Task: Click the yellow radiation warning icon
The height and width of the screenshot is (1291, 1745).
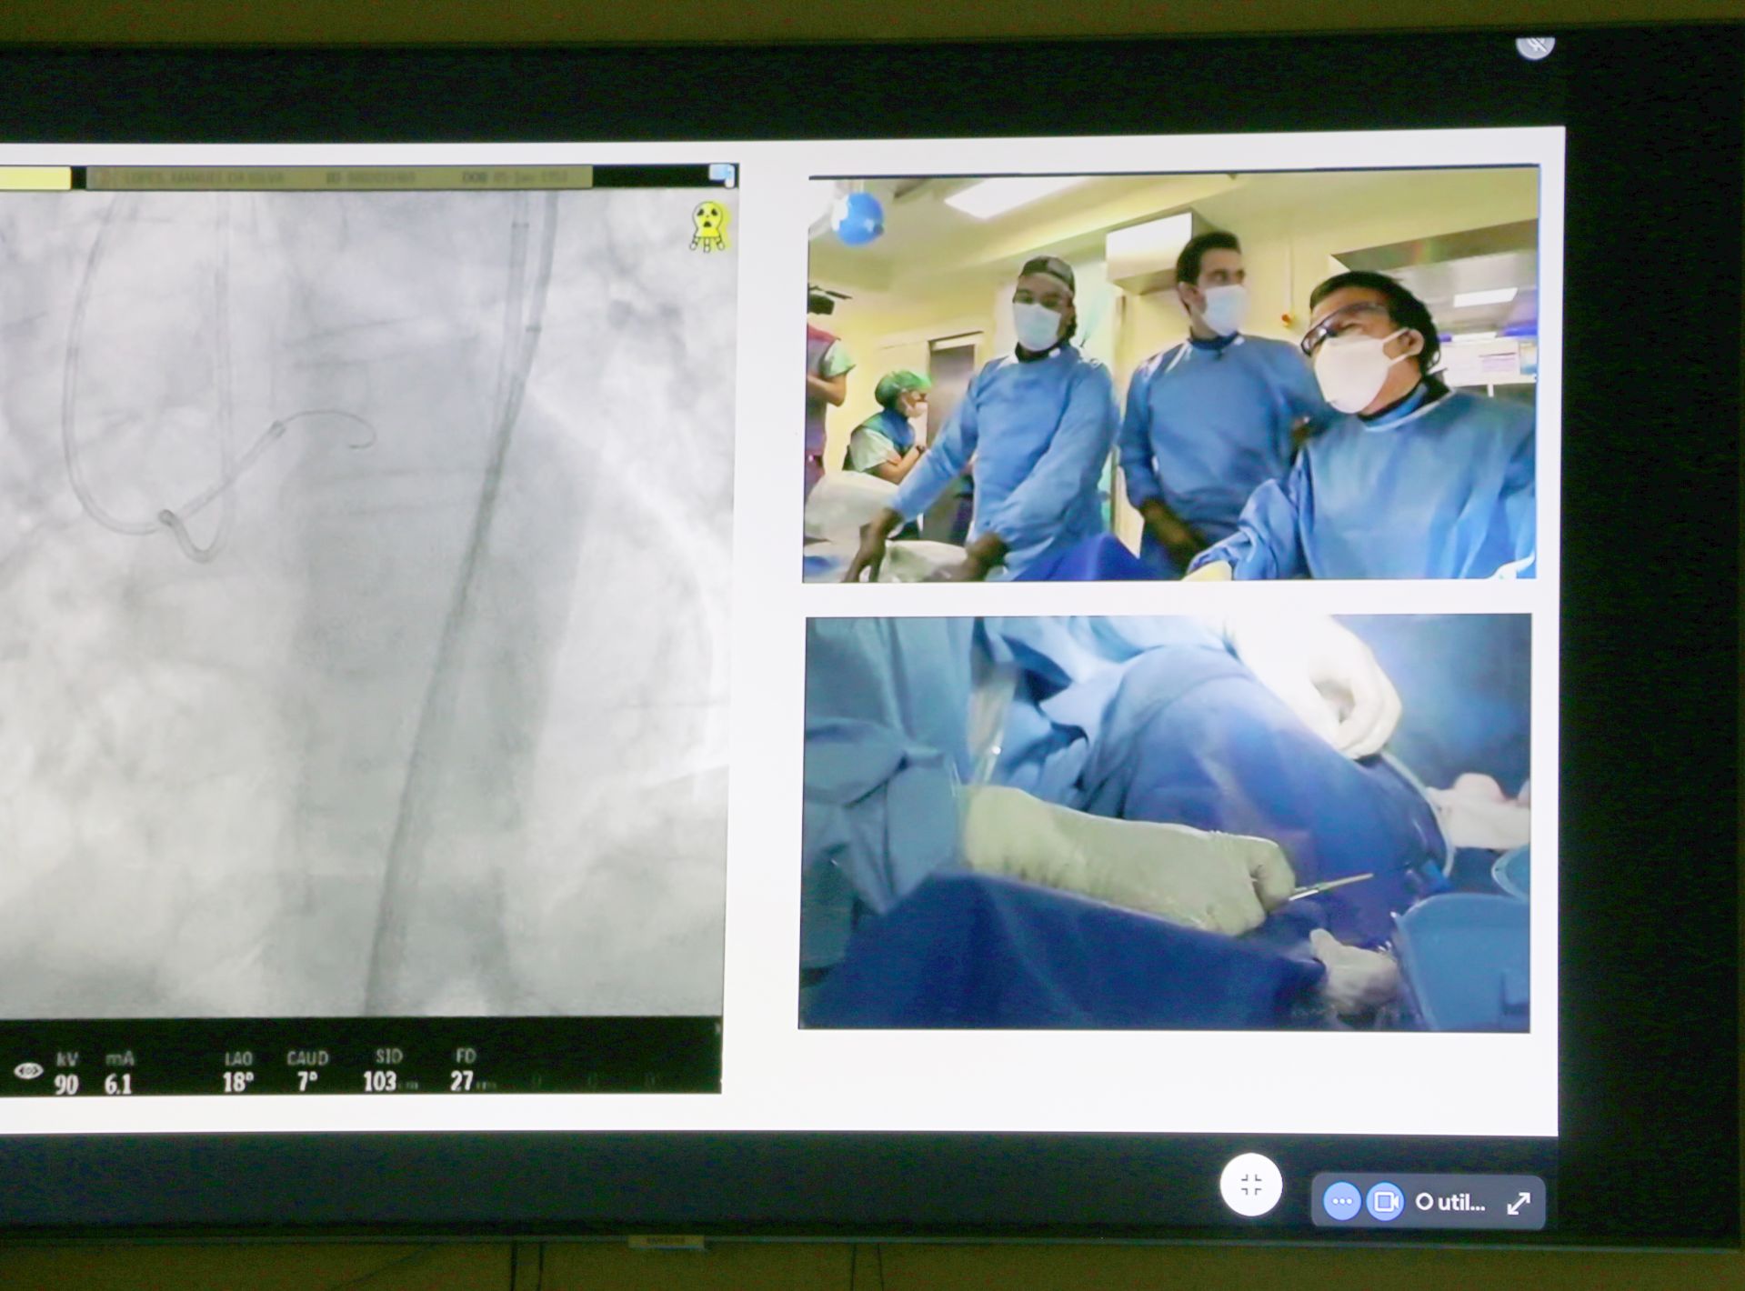Action: coord(707,225)
